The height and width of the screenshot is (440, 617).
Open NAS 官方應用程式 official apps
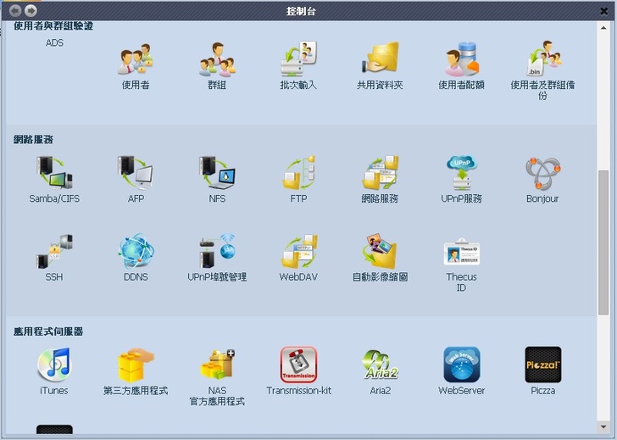[x=217, y=365]
